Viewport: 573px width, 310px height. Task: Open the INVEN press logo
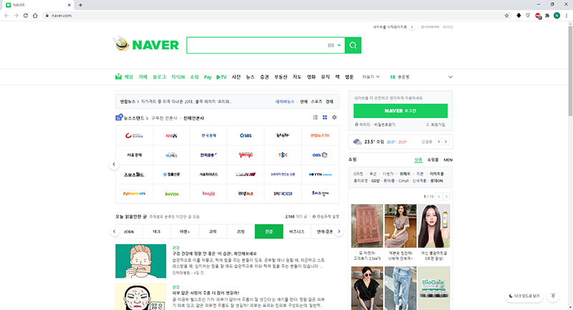(171, 193)
